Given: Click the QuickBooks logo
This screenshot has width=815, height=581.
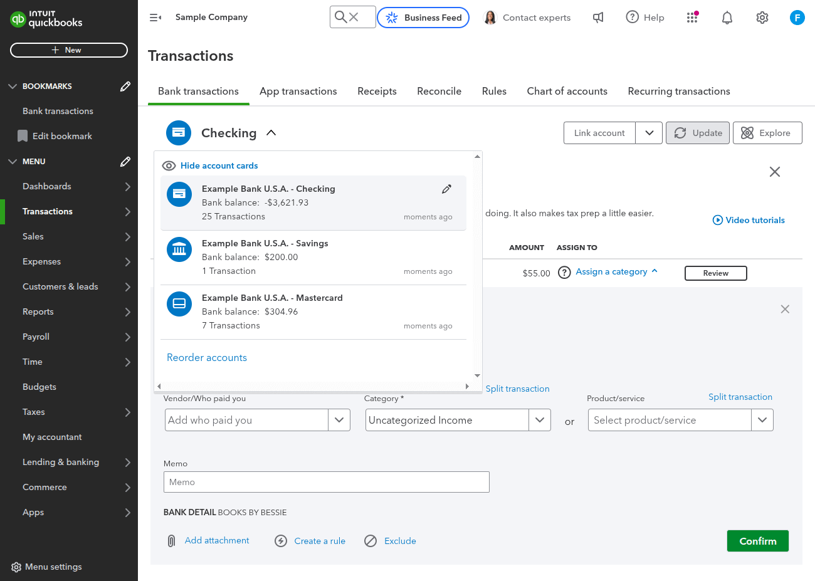Looking at the screenshot, I should [46, 19].
